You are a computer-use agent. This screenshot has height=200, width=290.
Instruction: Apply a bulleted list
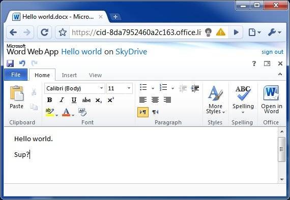coord(143,87)
